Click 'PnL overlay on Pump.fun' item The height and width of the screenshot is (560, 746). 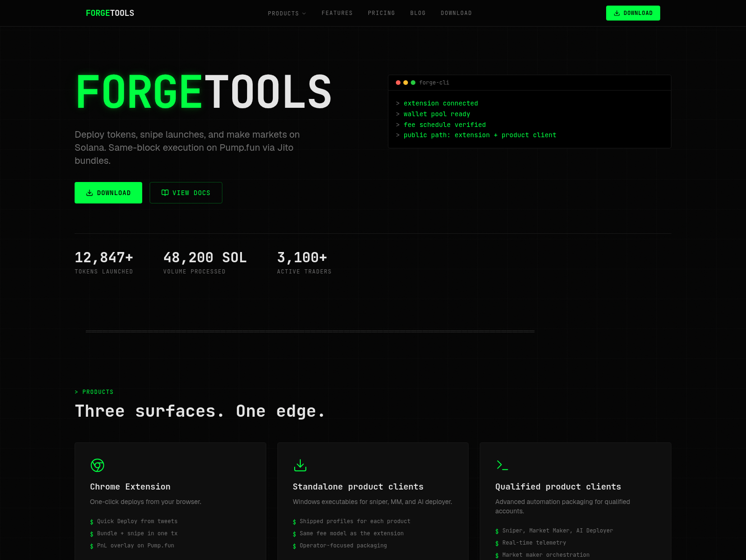pos(136,546)
